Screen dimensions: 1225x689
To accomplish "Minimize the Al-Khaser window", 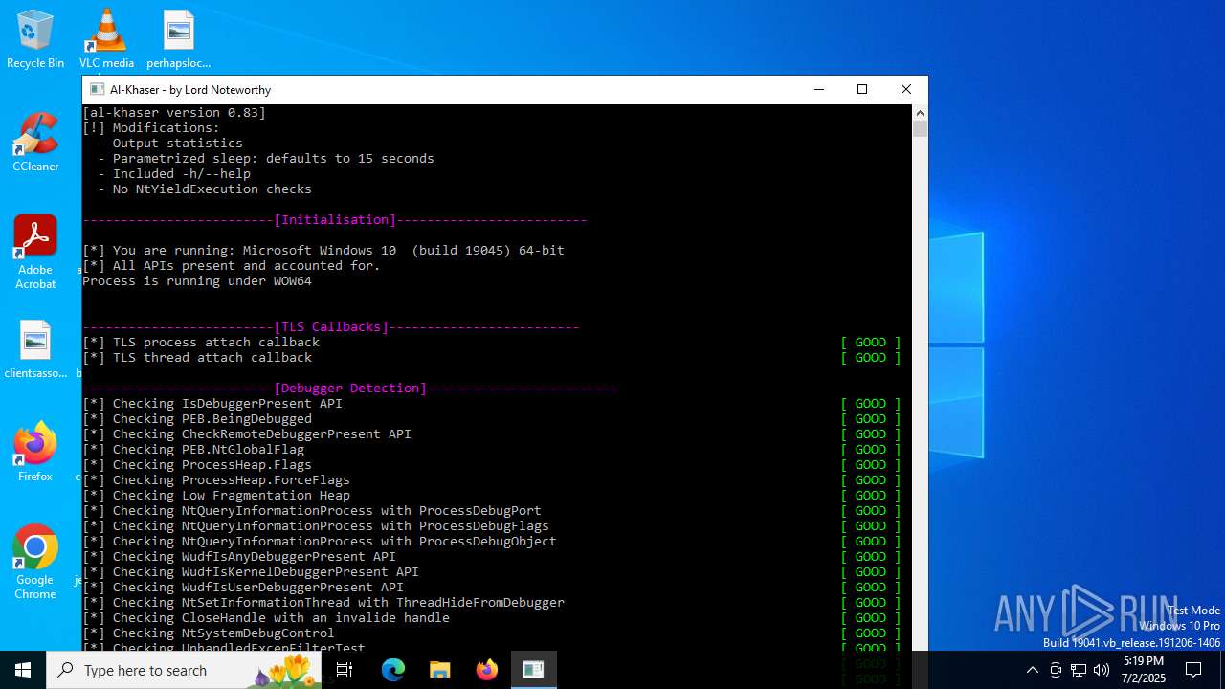I will click(818, 89).
